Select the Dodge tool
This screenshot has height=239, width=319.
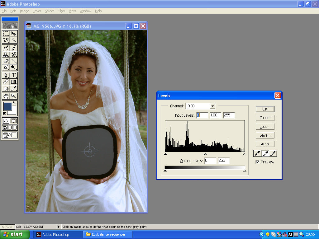[14, 67]
